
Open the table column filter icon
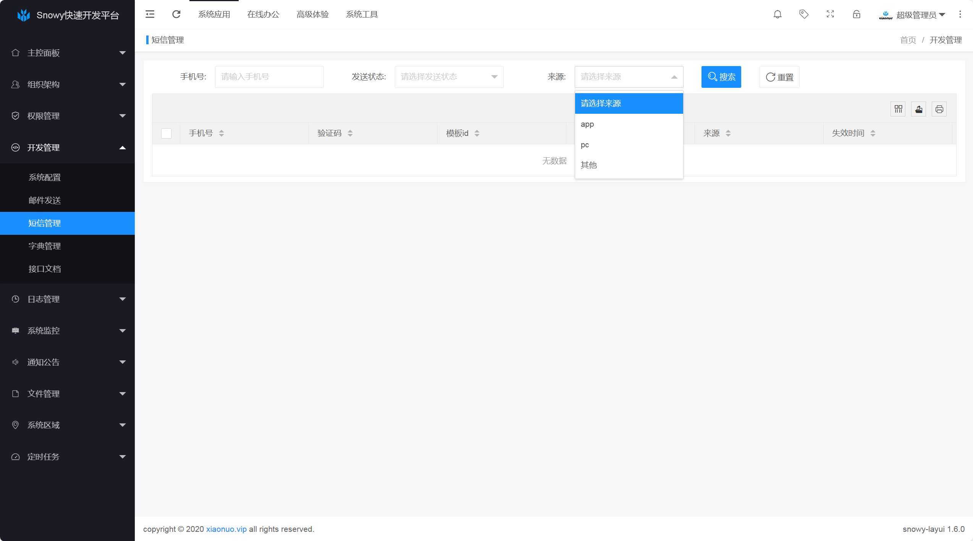pos(898,110)
